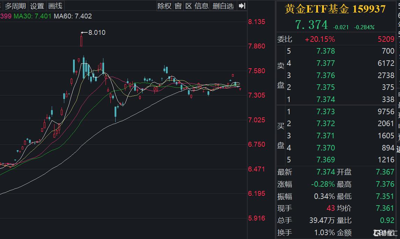Select sell level 2 price 7.375
Viewport: 400px width, 239px height.
coord(326,87)
